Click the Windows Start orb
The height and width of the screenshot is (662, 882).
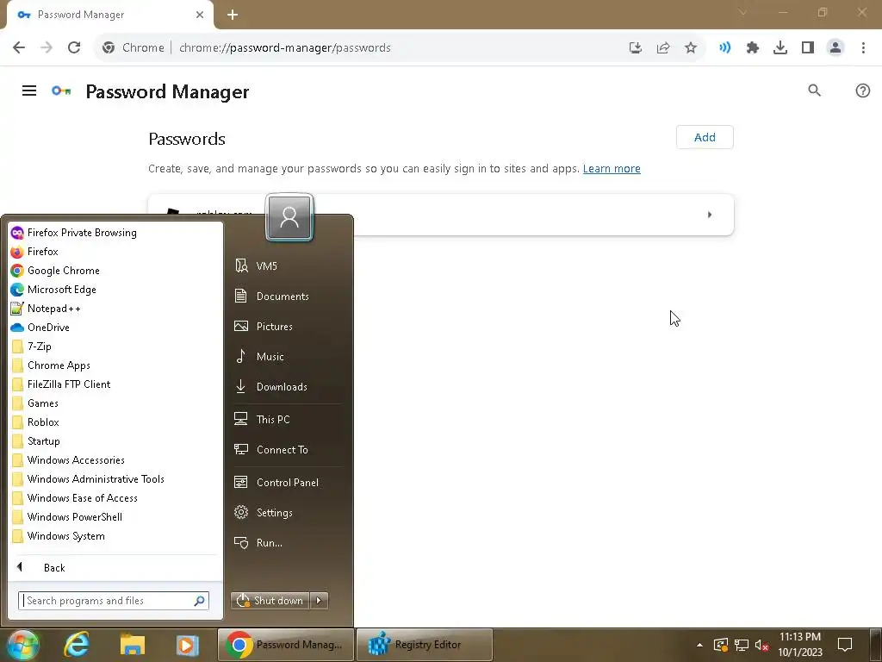[22, 645]
